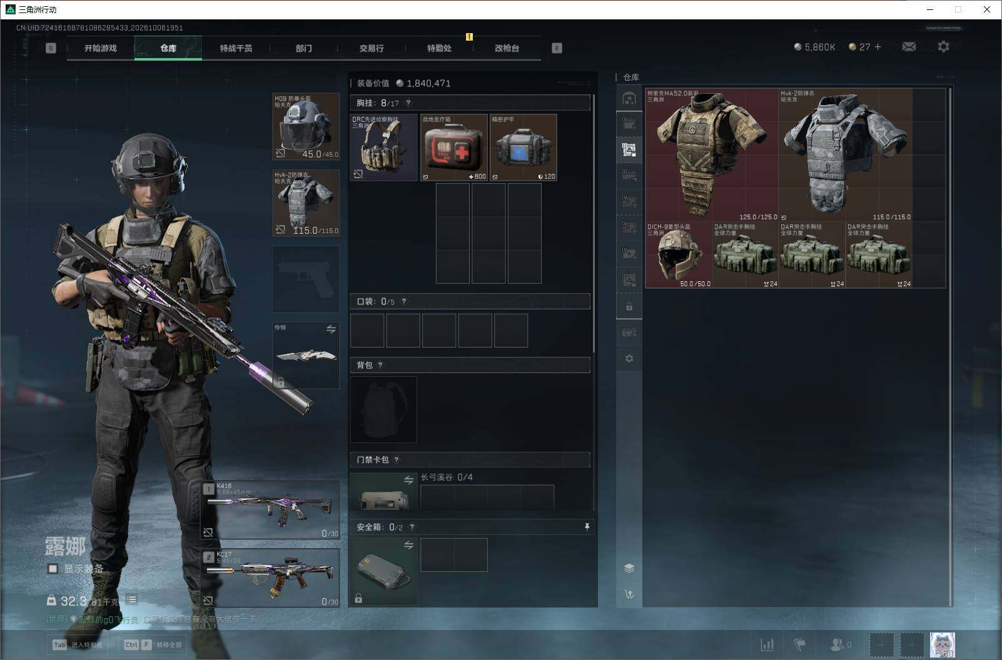Open the player avatar in bottom corner
This screenshot has width=1002, height=660.
pos(942,644)
